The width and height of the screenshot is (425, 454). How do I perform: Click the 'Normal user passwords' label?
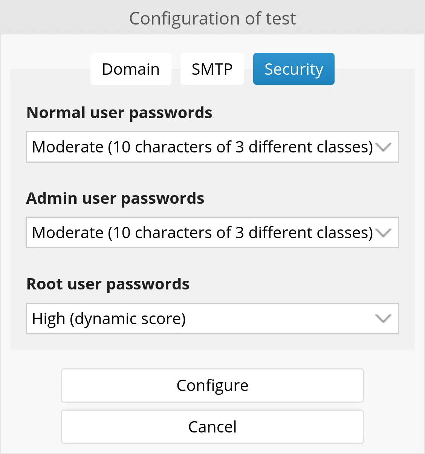(x=119, y=113)
